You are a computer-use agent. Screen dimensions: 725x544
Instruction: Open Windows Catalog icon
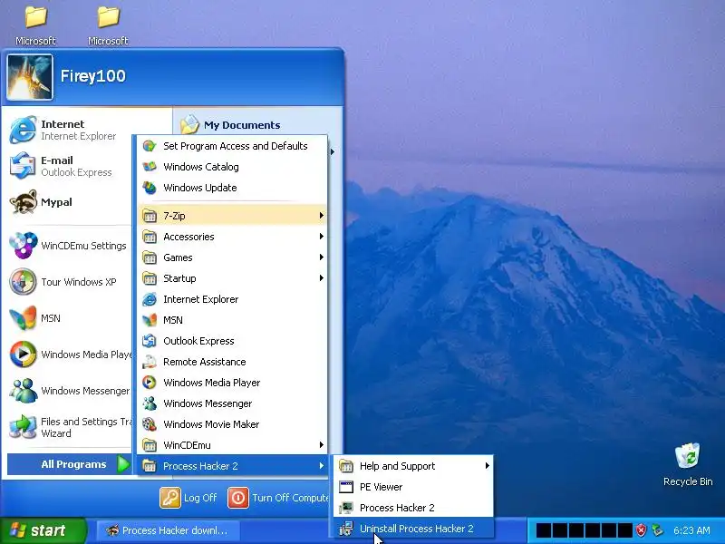coord(150,167)
